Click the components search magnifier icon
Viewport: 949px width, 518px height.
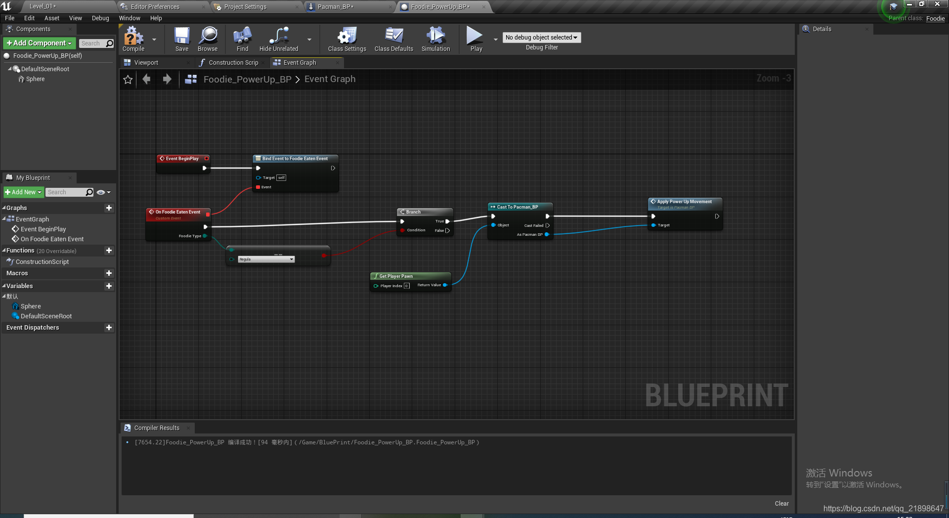point(110,43)
